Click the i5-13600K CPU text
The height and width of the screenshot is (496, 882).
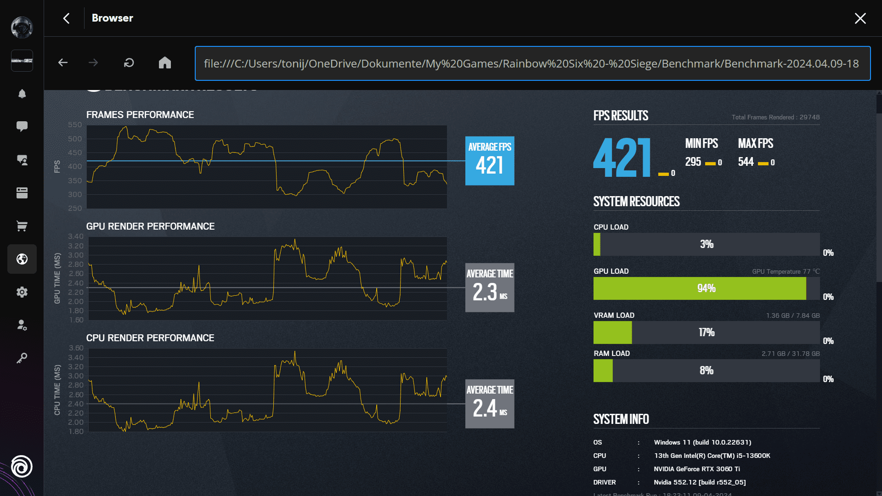pyautogui.click(x=712, y=456)
